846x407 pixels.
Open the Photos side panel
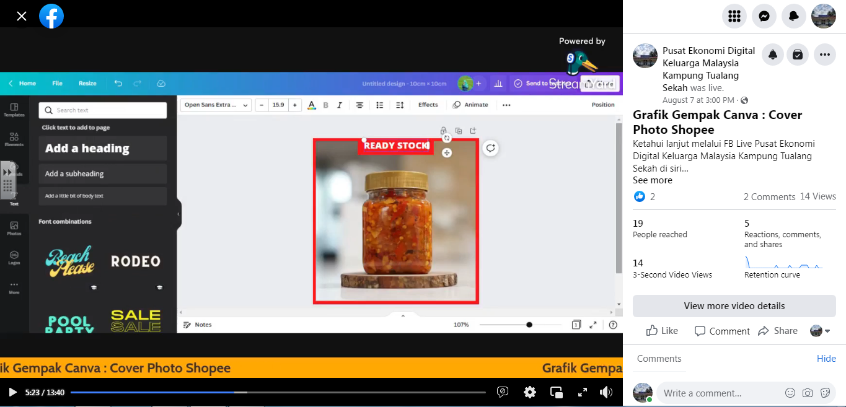14,229
